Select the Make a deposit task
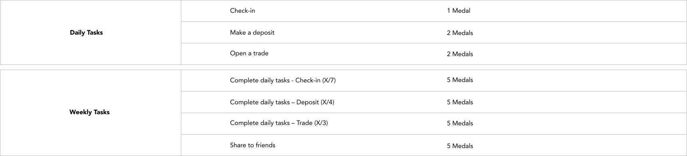The image size is (687, 156). [252, 33]
